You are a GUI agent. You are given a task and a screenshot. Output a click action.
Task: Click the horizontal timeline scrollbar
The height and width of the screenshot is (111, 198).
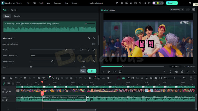tap(76, 110)
